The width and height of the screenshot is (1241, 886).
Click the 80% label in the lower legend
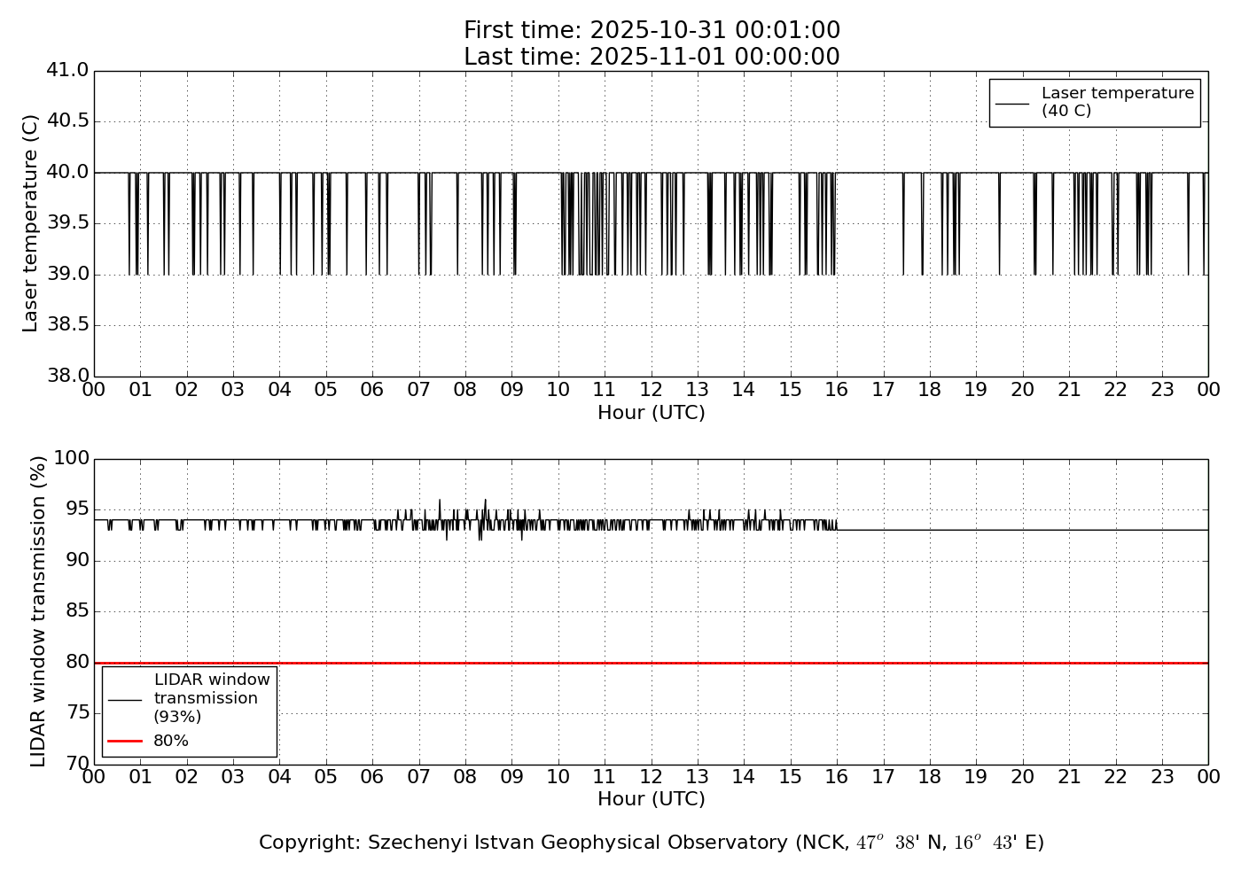pos(171,741)
